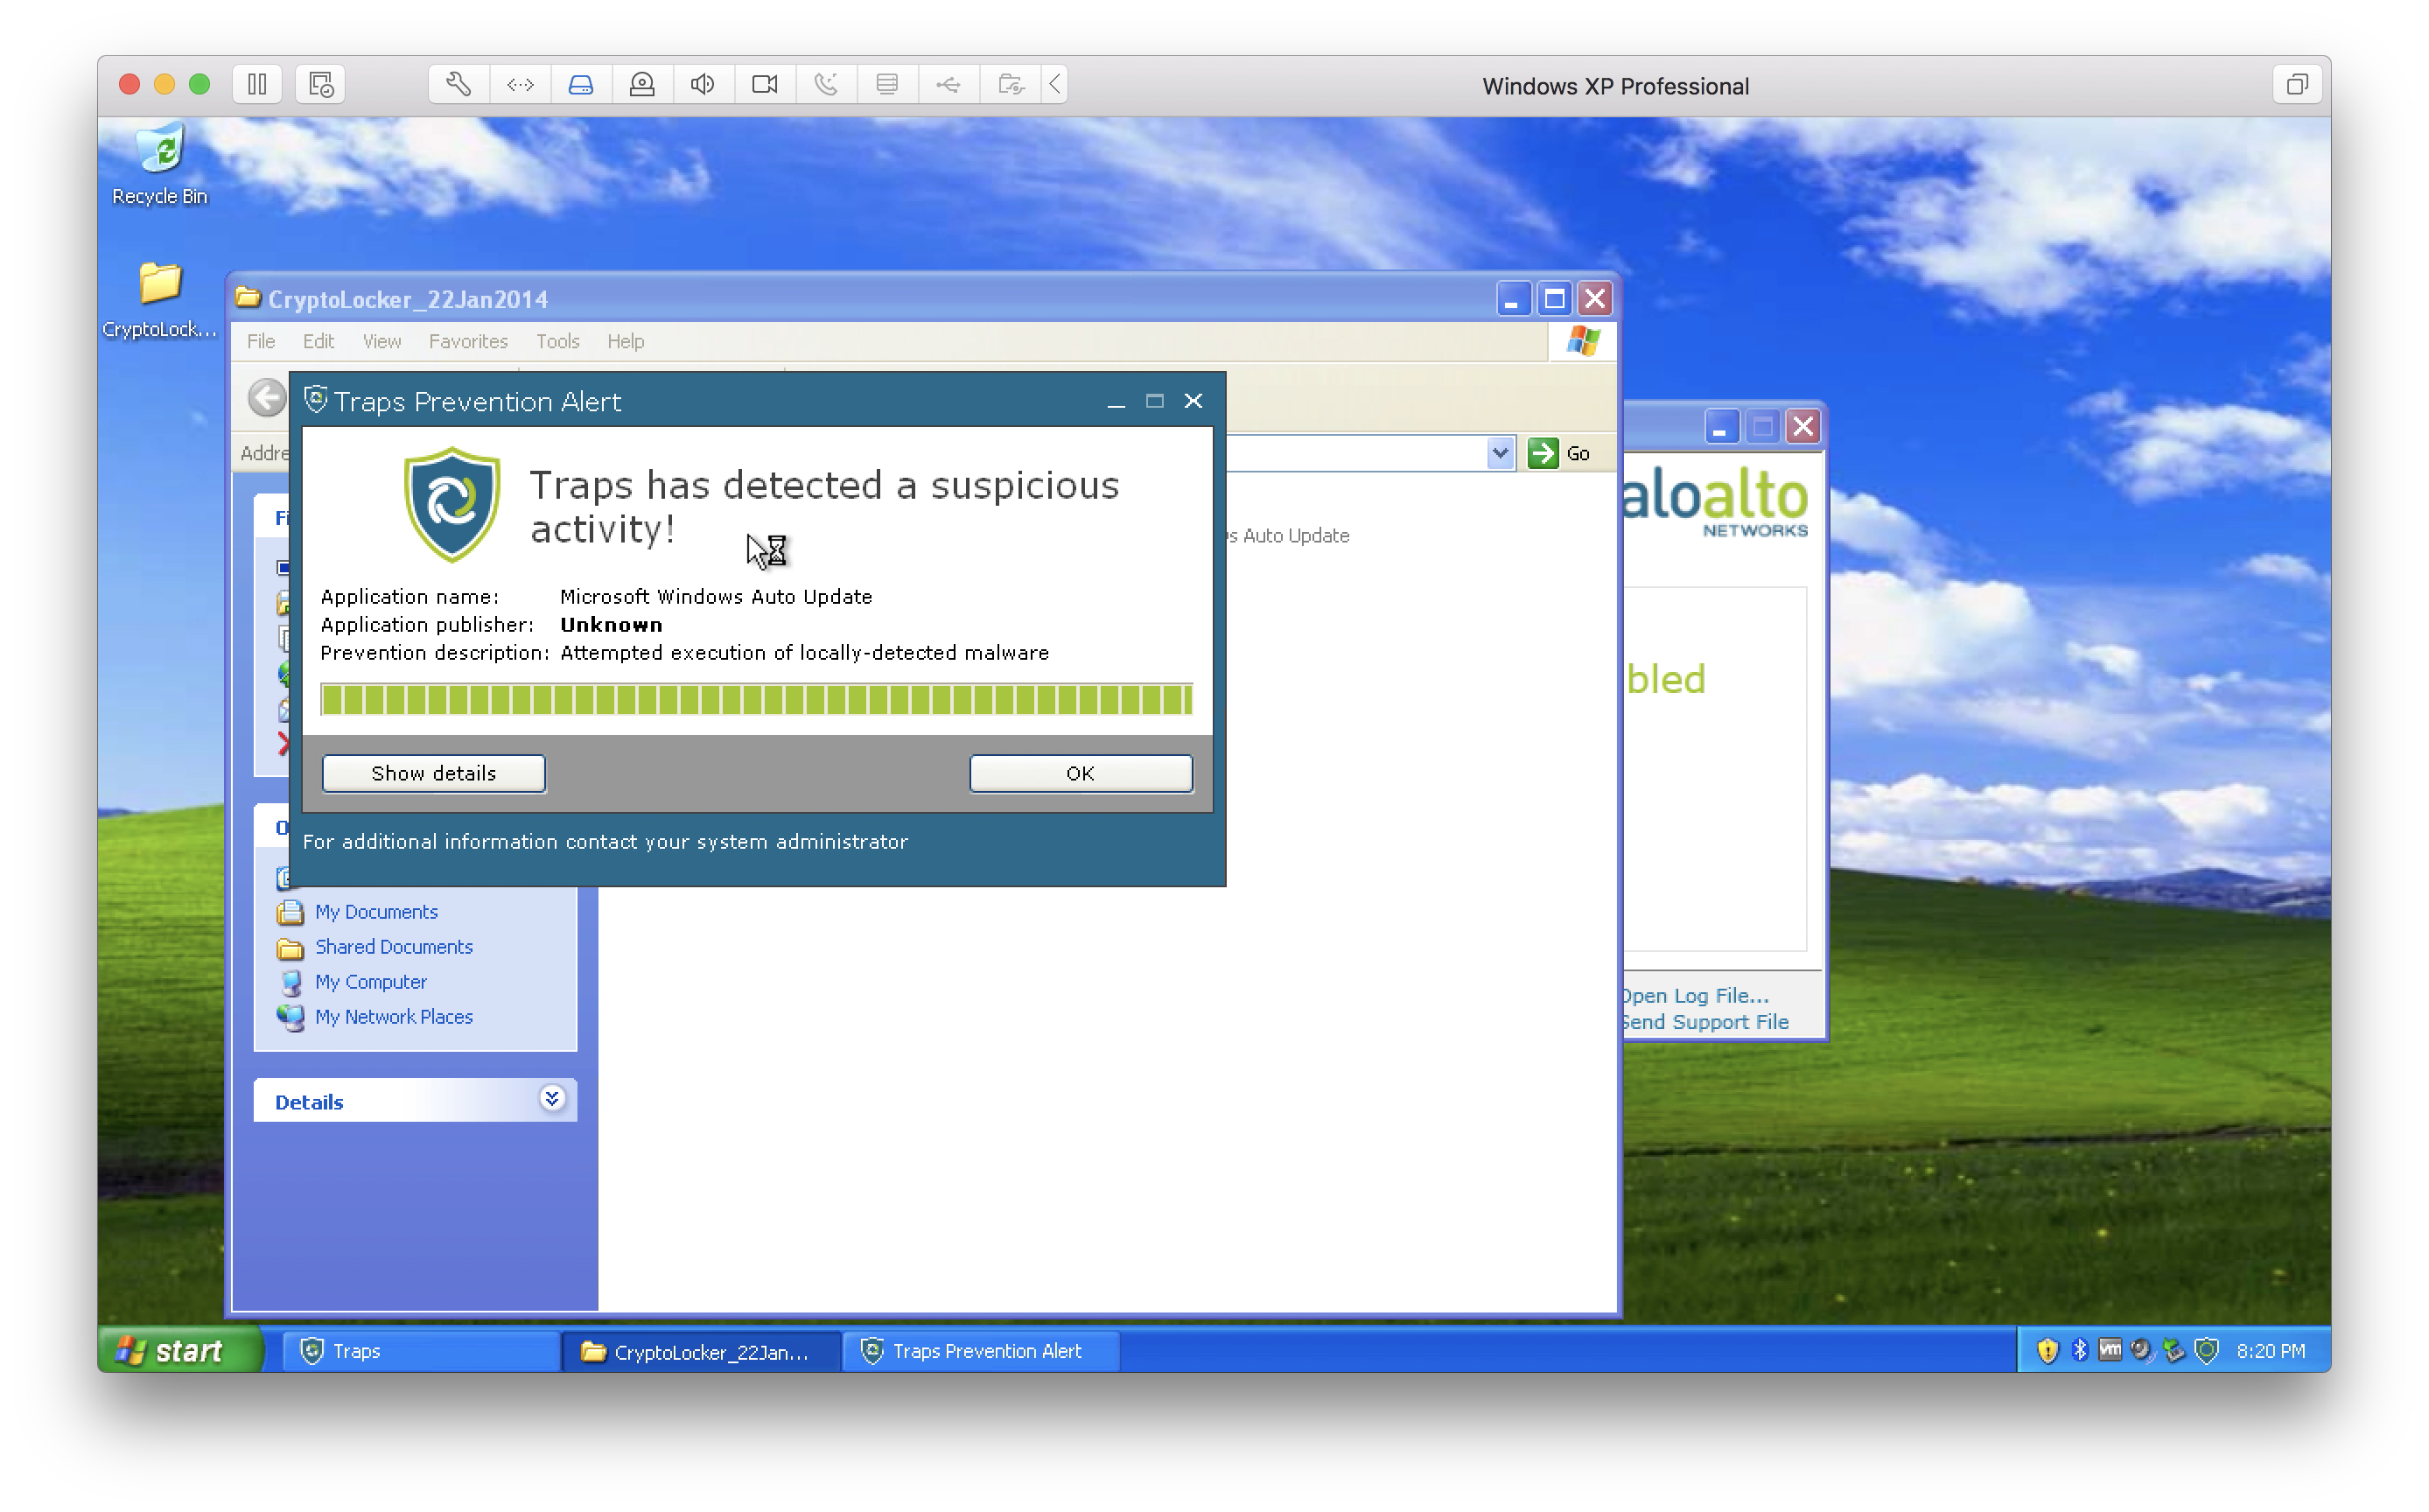The image size is (2429, 1512).
Task: Open My Computer link
Action: click(x=371, y=983)
